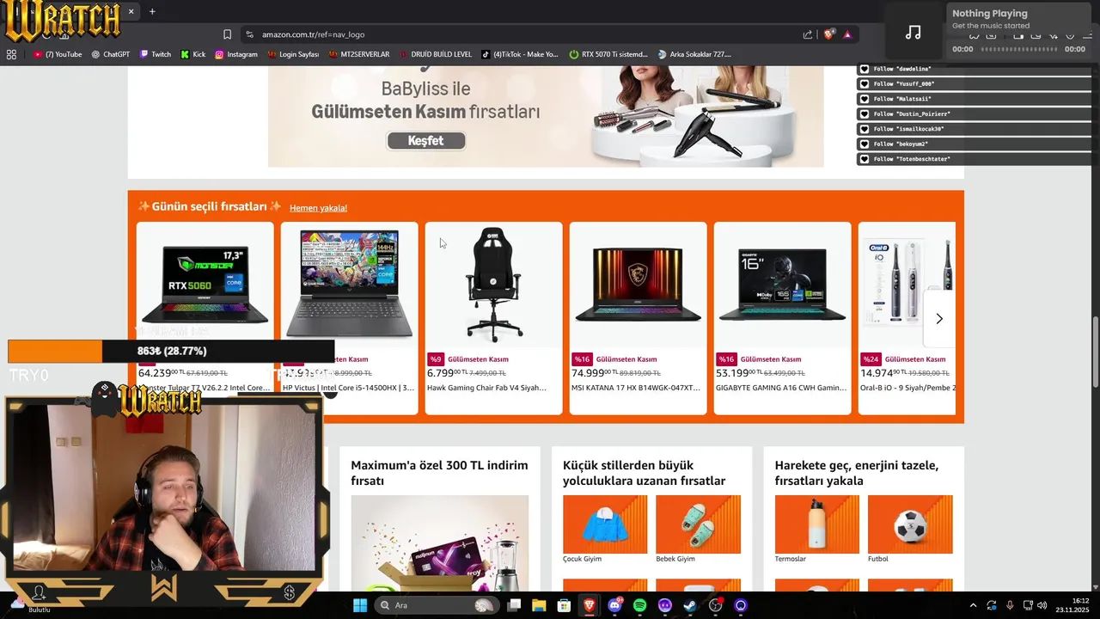This screenshot has height=619, width=1100.
Task: Open the Brave Shields lion icon
Action: [x=829, y=34]
